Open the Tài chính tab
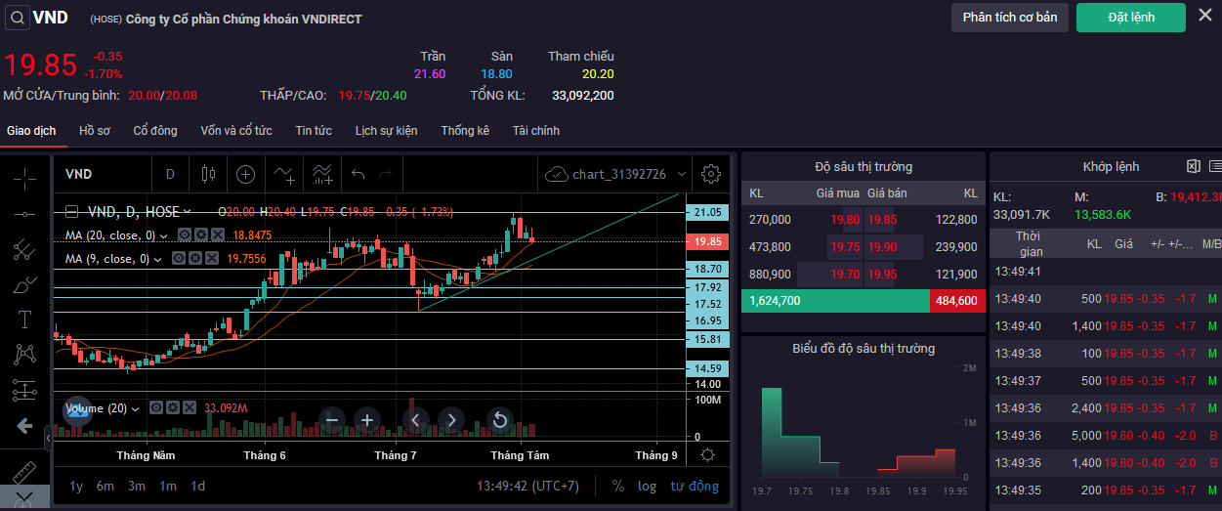The width and height of the screenshot is (1222, 511). (x=536, y=131)
